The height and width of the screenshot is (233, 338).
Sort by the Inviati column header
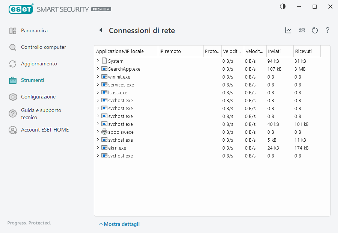tap(274, 51)
